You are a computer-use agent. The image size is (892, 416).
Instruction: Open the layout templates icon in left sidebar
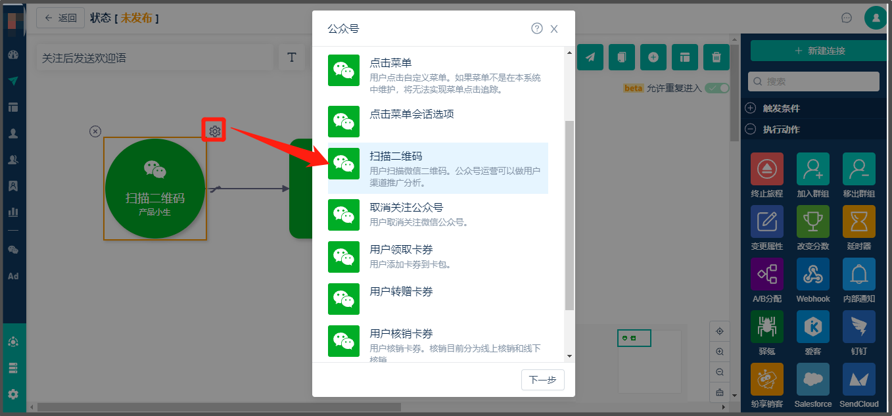click(x=13, y=107)
